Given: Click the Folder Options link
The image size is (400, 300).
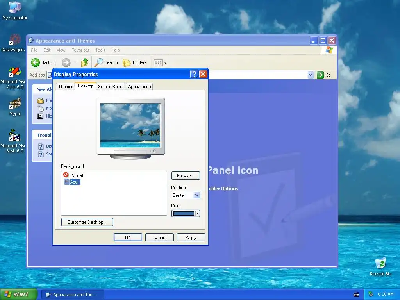Looking at the screenshot, I should (223, 189).
